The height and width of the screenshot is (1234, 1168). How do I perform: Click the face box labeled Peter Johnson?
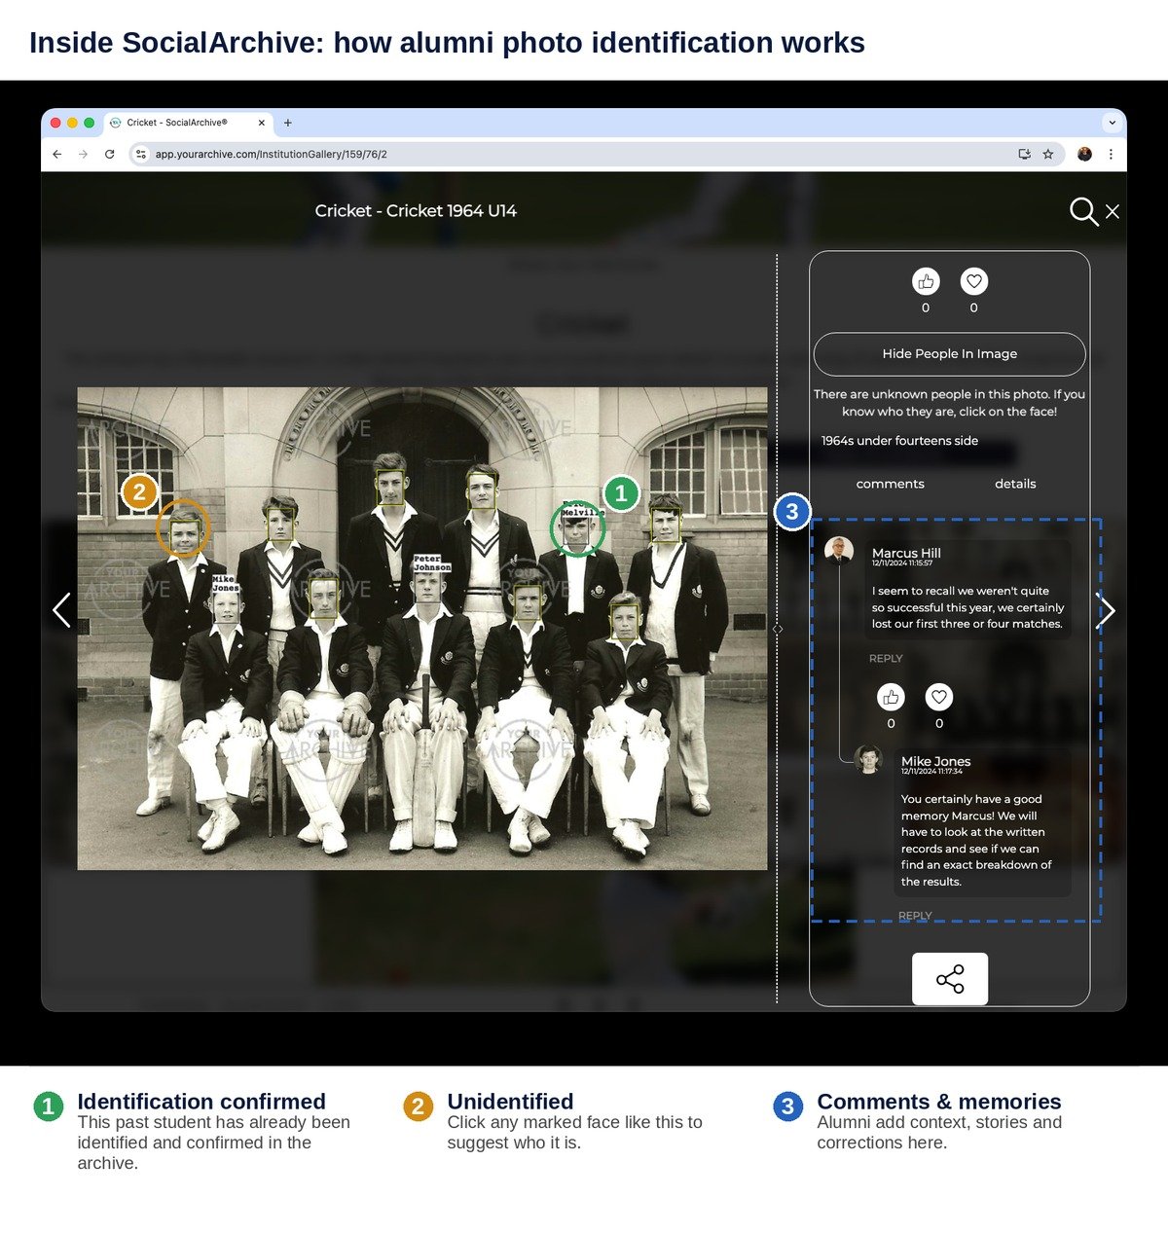pos(427,587)
